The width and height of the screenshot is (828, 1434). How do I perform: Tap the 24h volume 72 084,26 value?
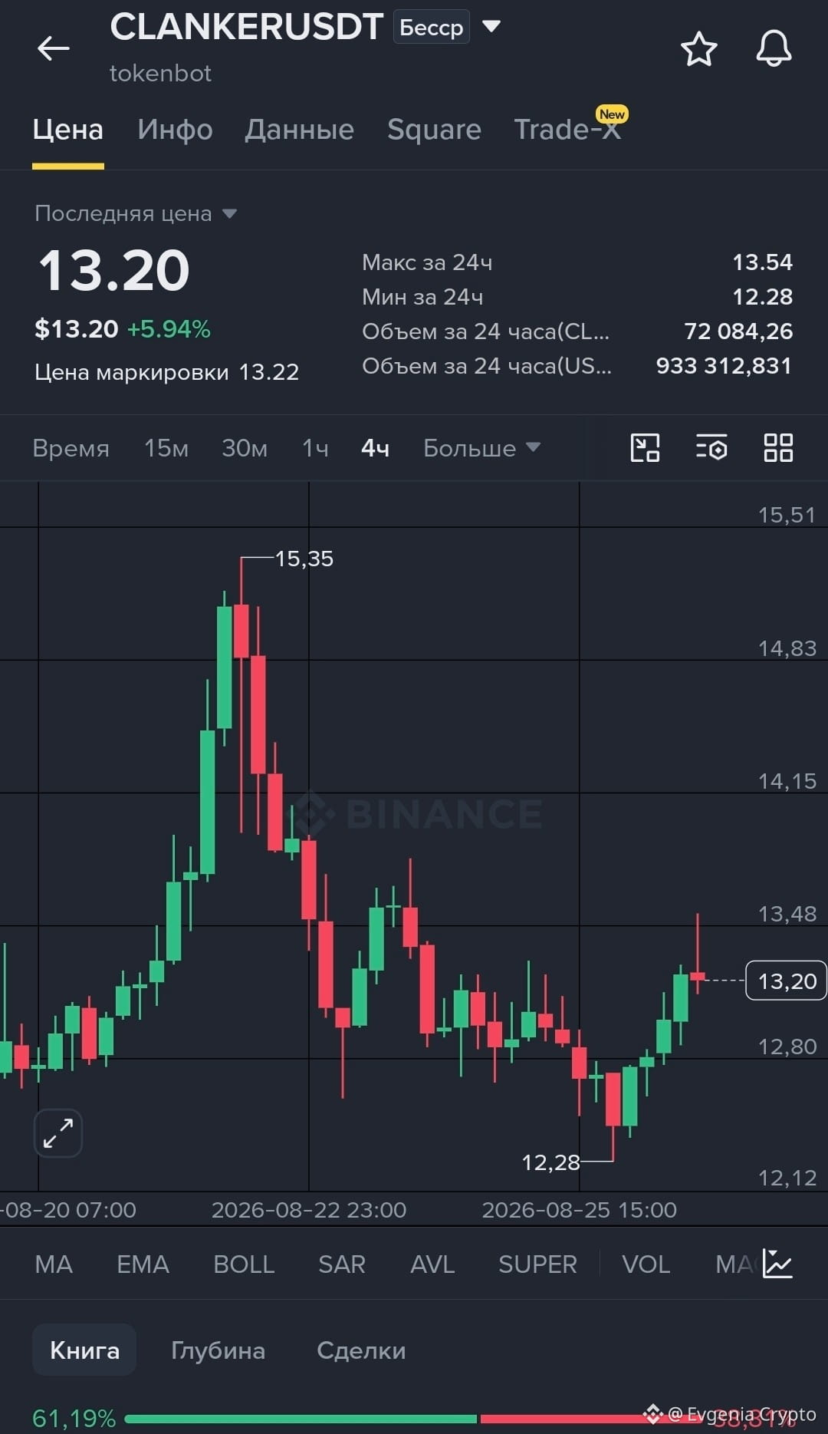(x=738, y=331)
